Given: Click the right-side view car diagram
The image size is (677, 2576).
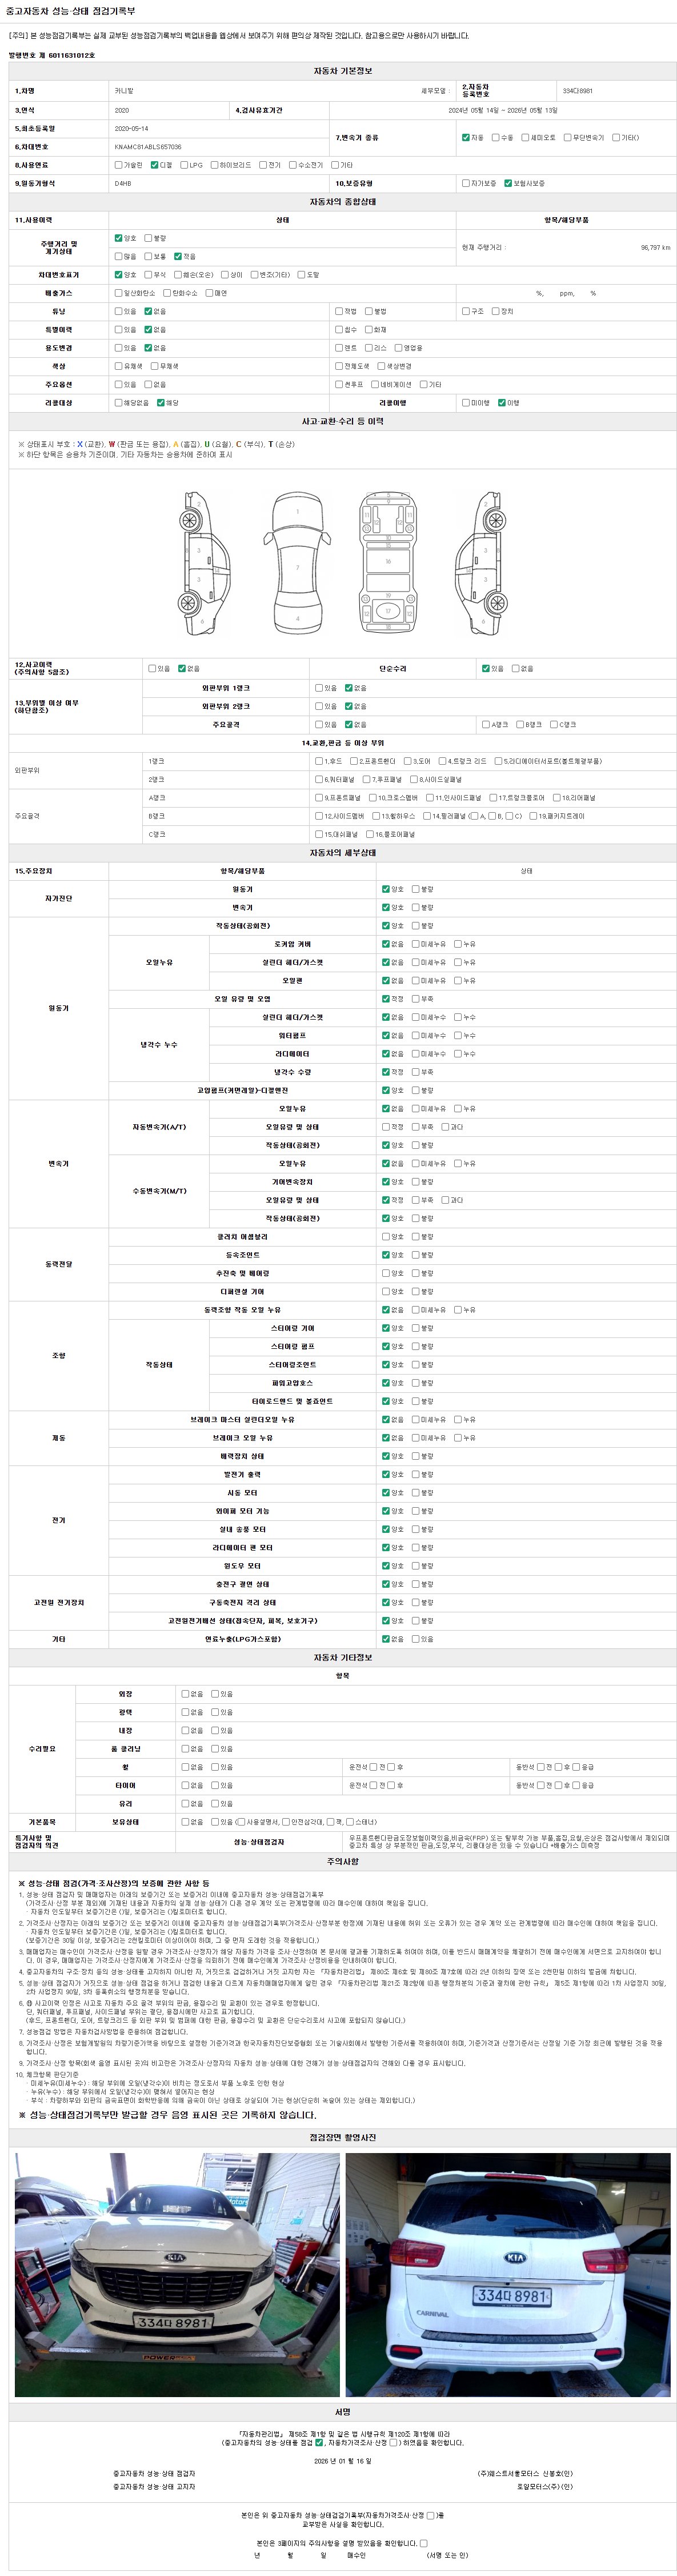Looking at the screenshot, I should (480, 559).
